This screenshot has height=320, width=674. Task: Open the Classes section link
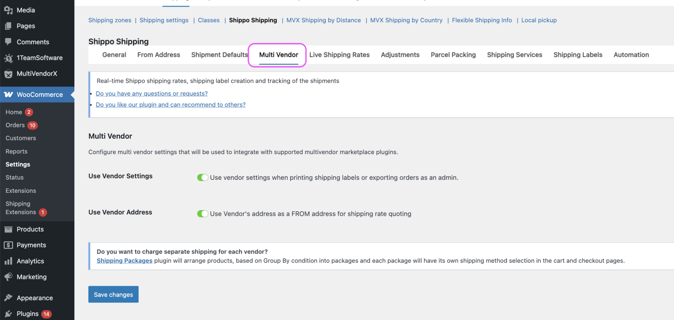(209, 20)
